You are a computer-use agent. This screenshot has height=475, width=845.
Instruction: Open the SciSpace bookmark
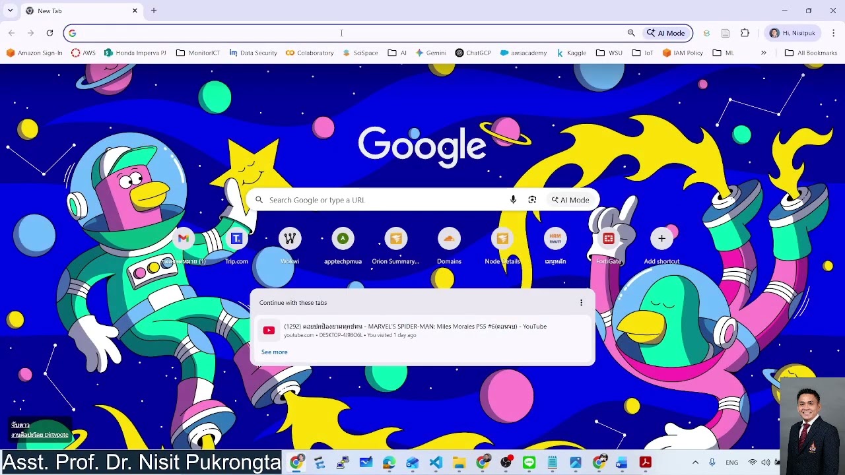[x=360, y=53]
